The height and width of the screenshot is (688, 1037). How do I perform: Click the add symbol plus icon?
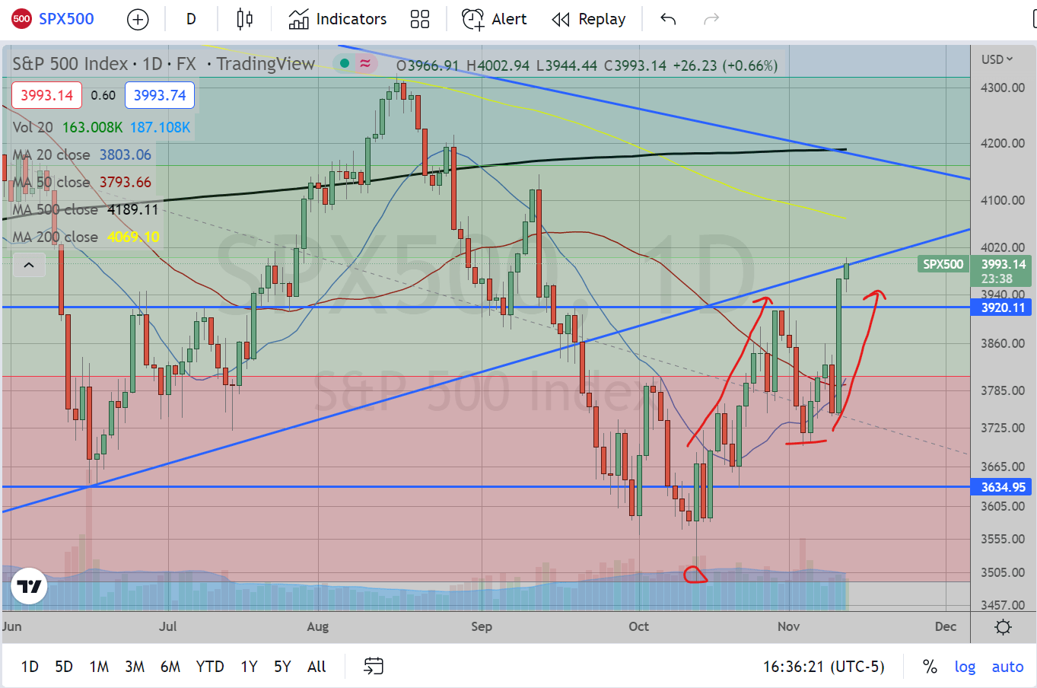point(138,20)
